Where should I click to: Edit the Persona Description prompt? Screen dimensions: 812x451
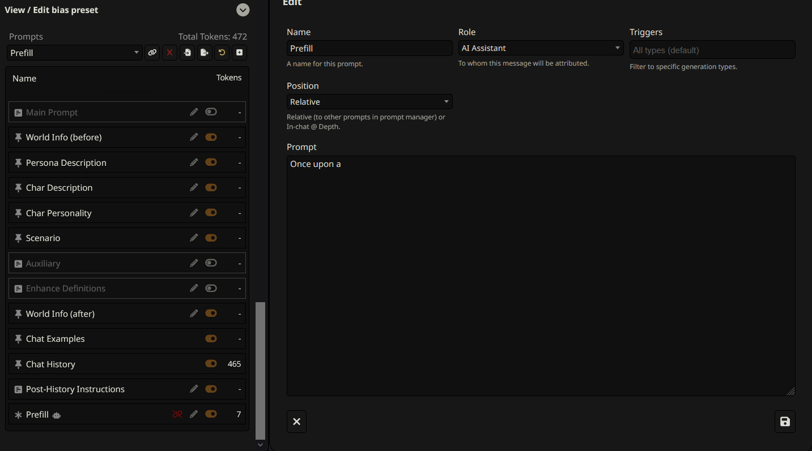194,162
